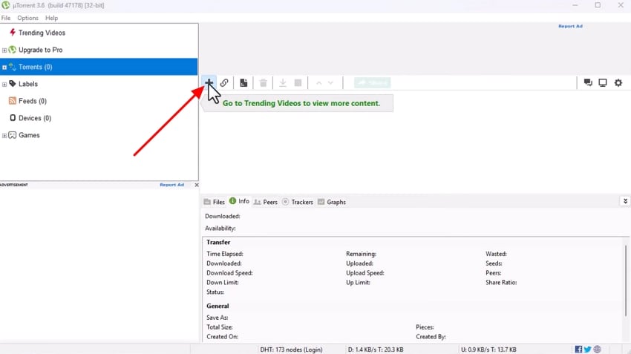Screen dimensions: 631x354
Task: Click the Add Torrent plus icon
Action: [209, 82]
